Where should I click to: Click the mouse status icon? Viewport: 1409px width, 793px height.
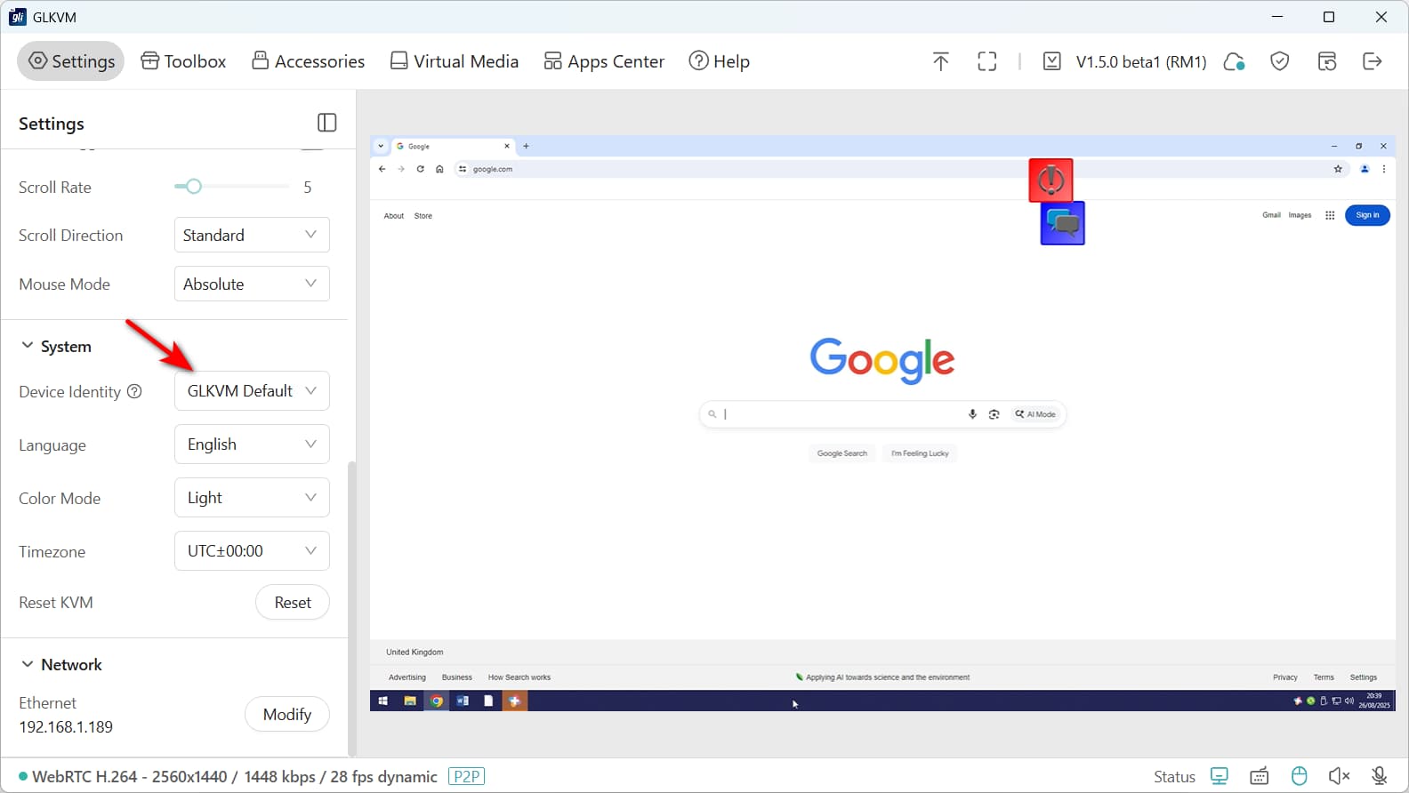click(x=1299, y=776)
